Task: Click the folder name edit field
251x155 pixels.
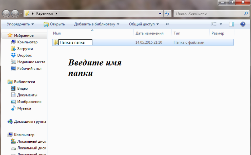Action: [75, 43]
